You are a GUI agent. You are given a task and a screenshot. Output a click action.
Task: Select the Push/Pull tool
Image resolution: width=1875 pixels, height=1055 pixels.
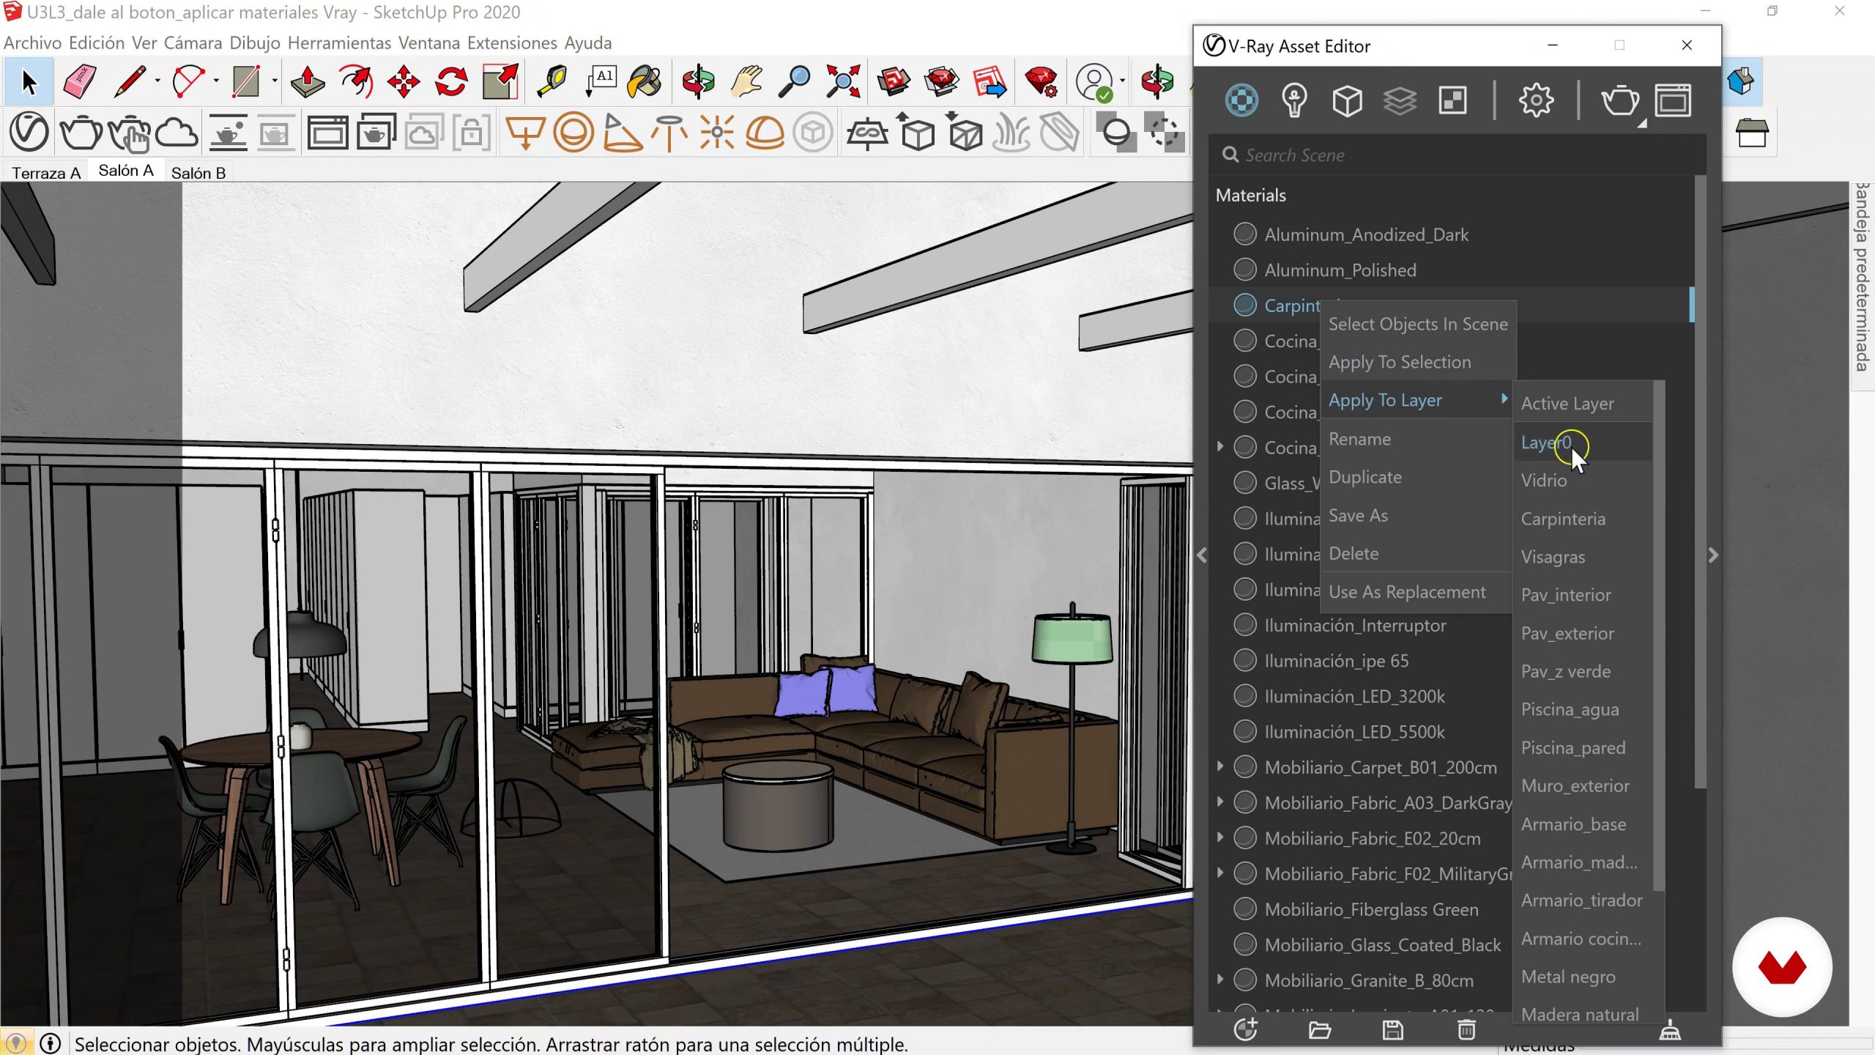[308, 81]
